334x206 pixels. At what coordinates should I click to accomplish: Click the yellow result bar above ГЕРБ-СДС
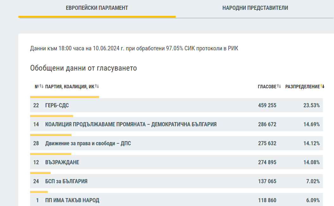point(65,97)
